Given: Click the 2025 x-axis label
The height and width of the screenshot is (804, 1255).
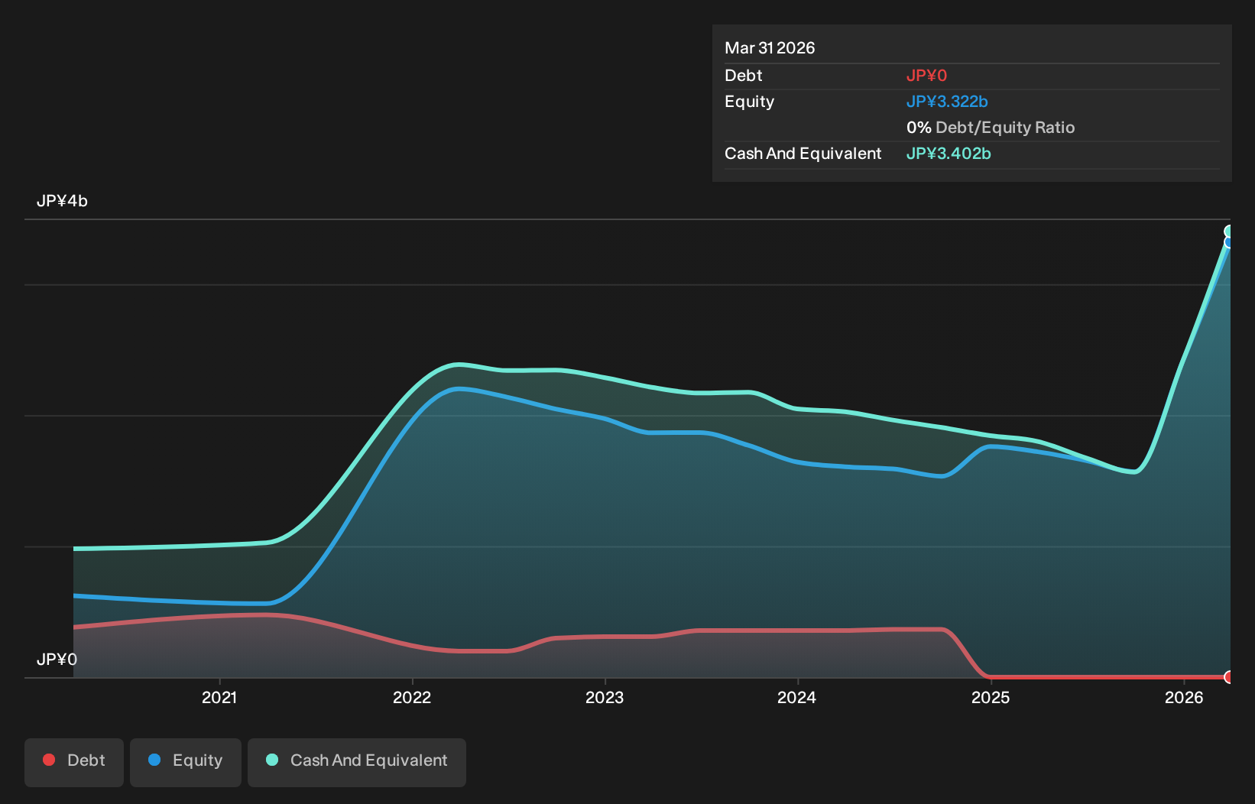Looking at the screenshot, I should coord(991,697).
